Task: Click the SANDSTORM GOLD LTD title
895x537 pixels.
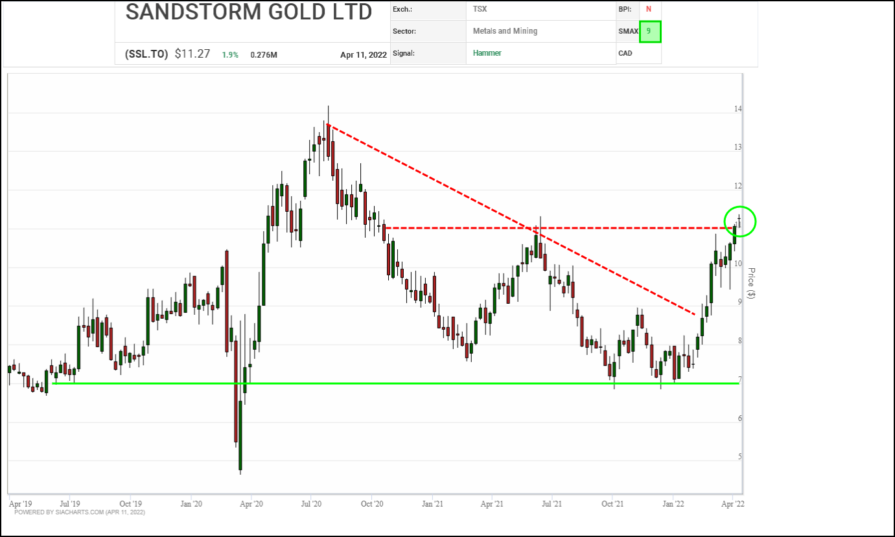Action: tap(249, 12)
